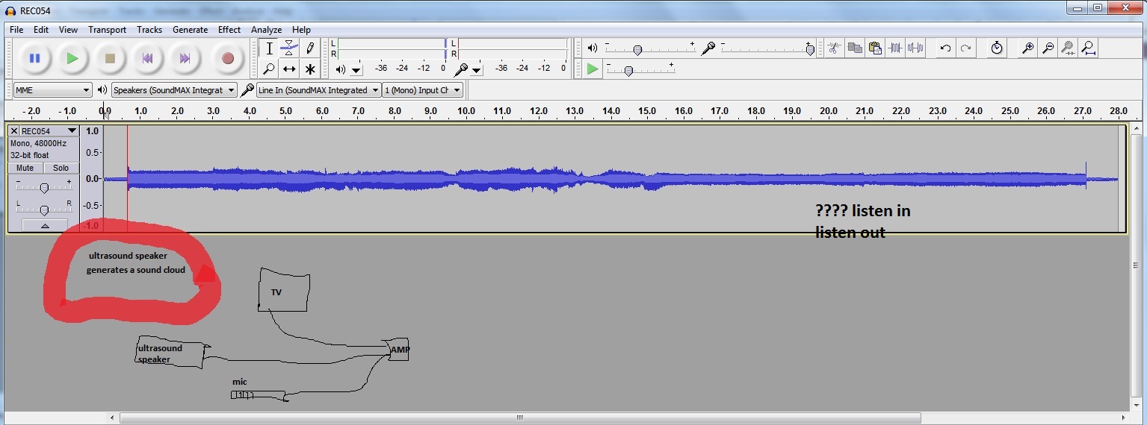Select the Envelope tool
The width and height of the screenshot is (1147, 425).
[x=290, y=48]
